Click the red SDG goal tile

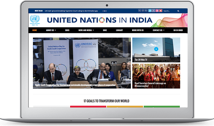tap(88, 107)
